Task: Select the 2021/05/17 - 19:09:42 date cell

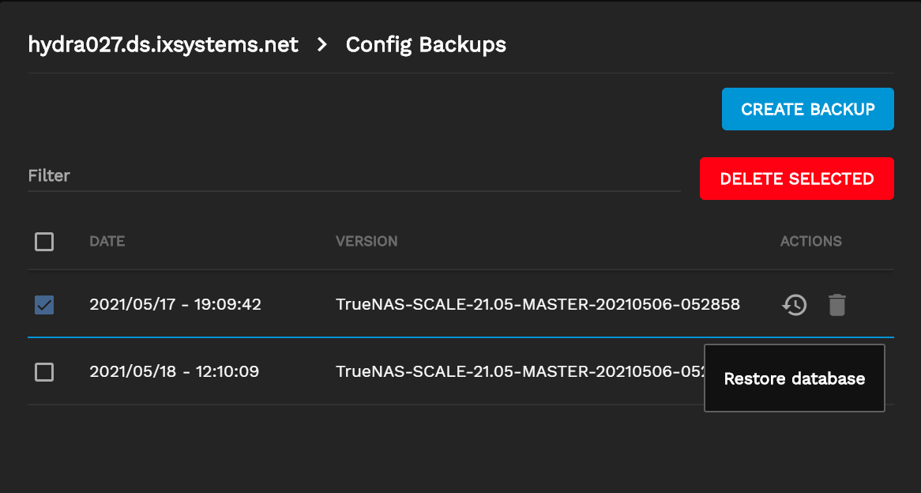Action: 175,304
